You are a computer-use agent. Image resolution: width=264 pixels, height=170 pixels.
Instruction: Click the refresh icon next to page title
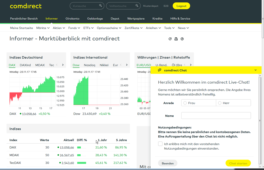tap(170, 39)
